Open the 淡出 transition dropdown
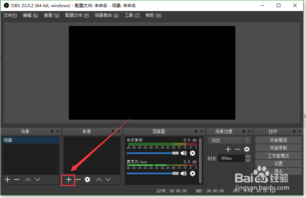 point(229,140)
